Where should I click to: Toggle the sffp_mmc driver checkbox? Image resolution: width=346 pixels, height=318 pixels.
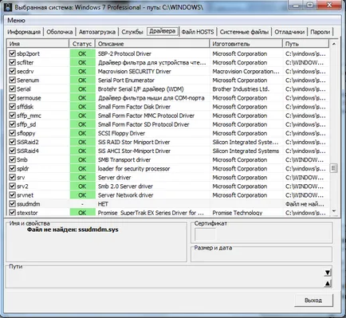(x=12, y=116)
